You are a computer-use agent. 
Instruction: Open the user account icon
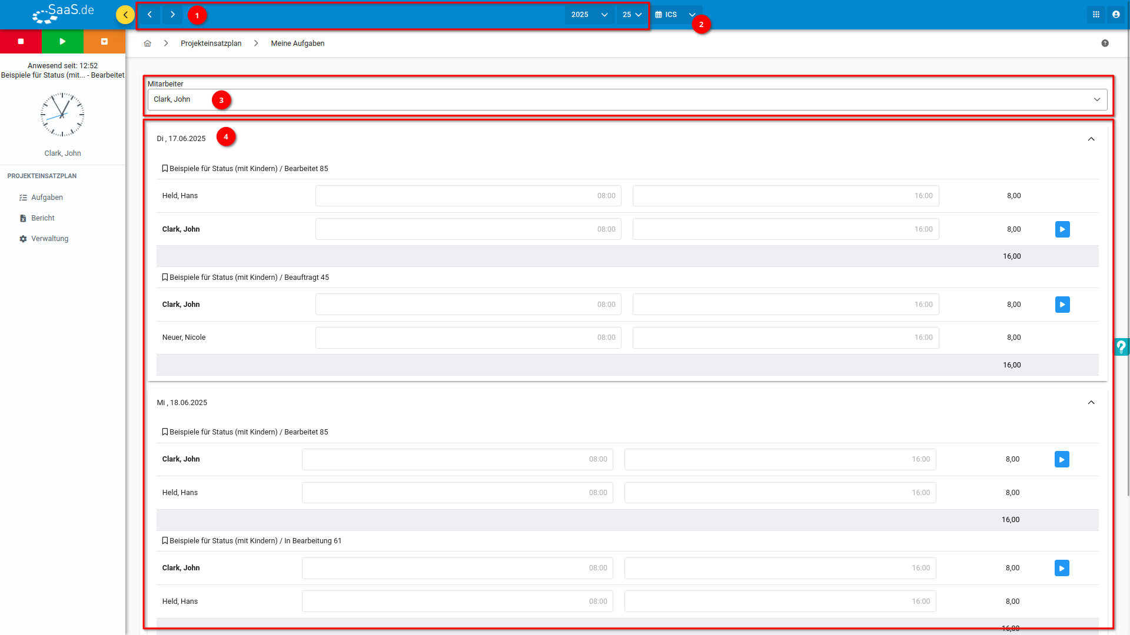pos(1116,15)
